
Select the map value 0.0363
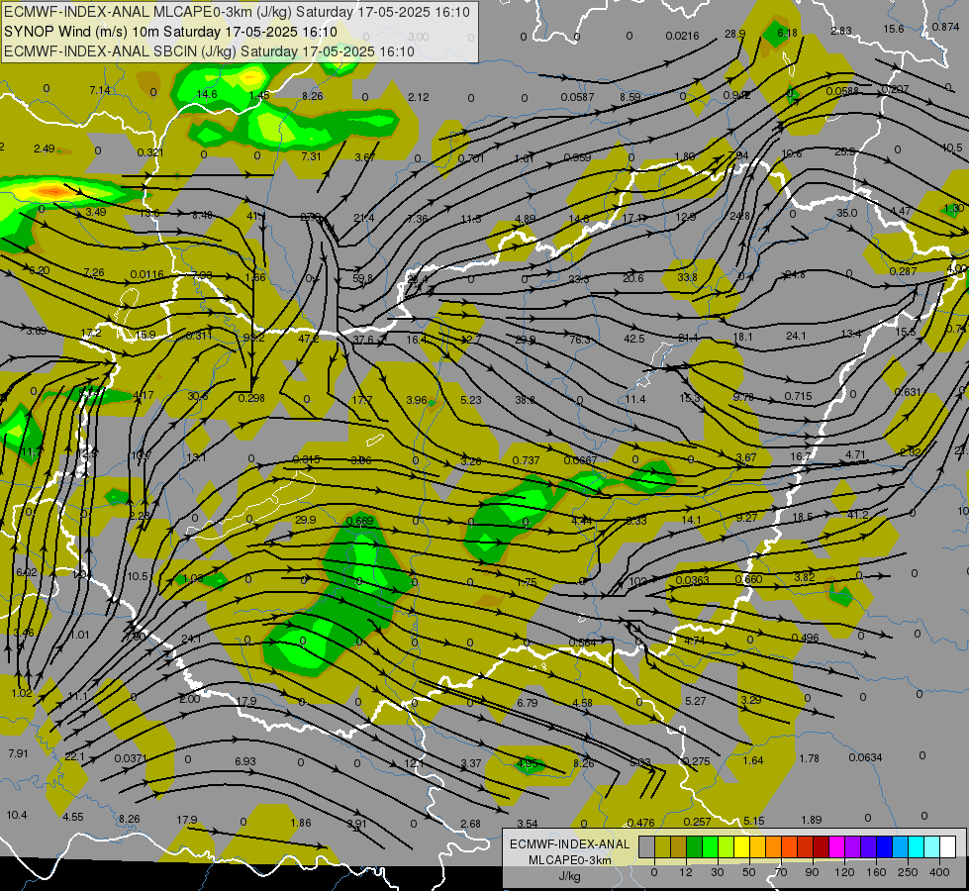(x=692, y=580)
